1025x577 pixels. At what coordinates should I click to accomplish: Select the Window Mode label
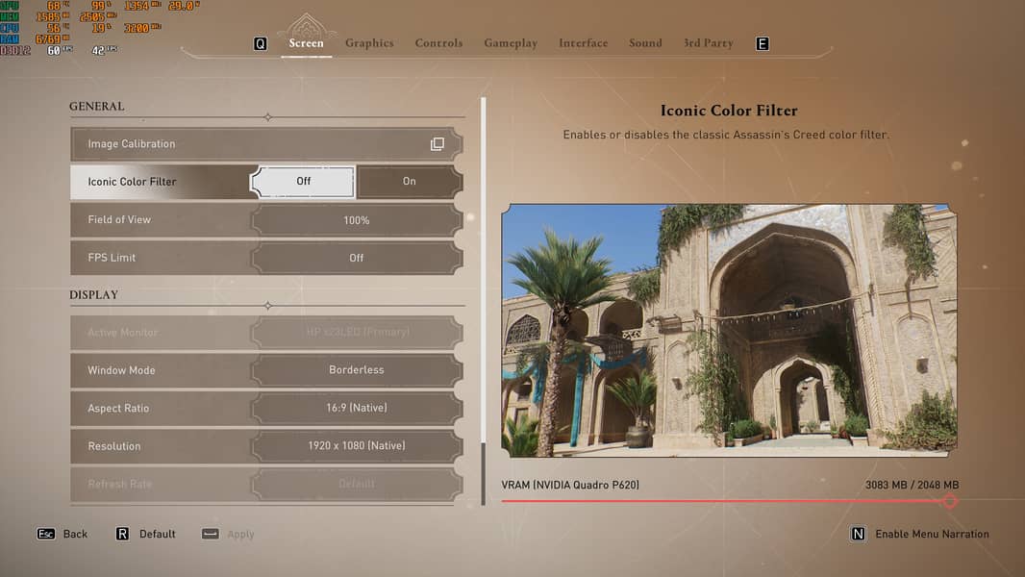tap(121, 370)
